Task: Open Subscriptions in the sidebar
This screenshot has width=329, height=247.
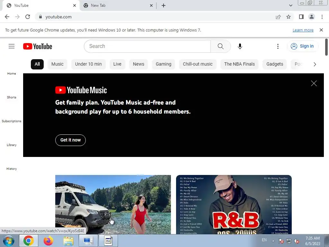Action: point(12,121)
